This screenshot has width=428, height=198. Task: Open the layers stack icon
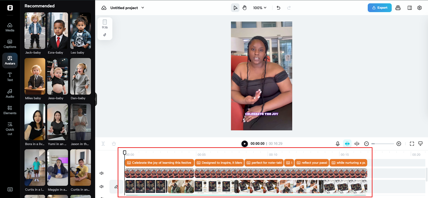click(x=398, y=8)
